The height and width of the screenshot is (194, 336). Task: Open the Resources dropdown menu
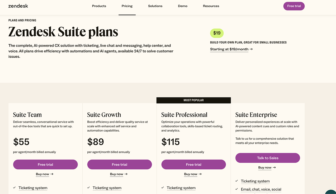[211, 6]
